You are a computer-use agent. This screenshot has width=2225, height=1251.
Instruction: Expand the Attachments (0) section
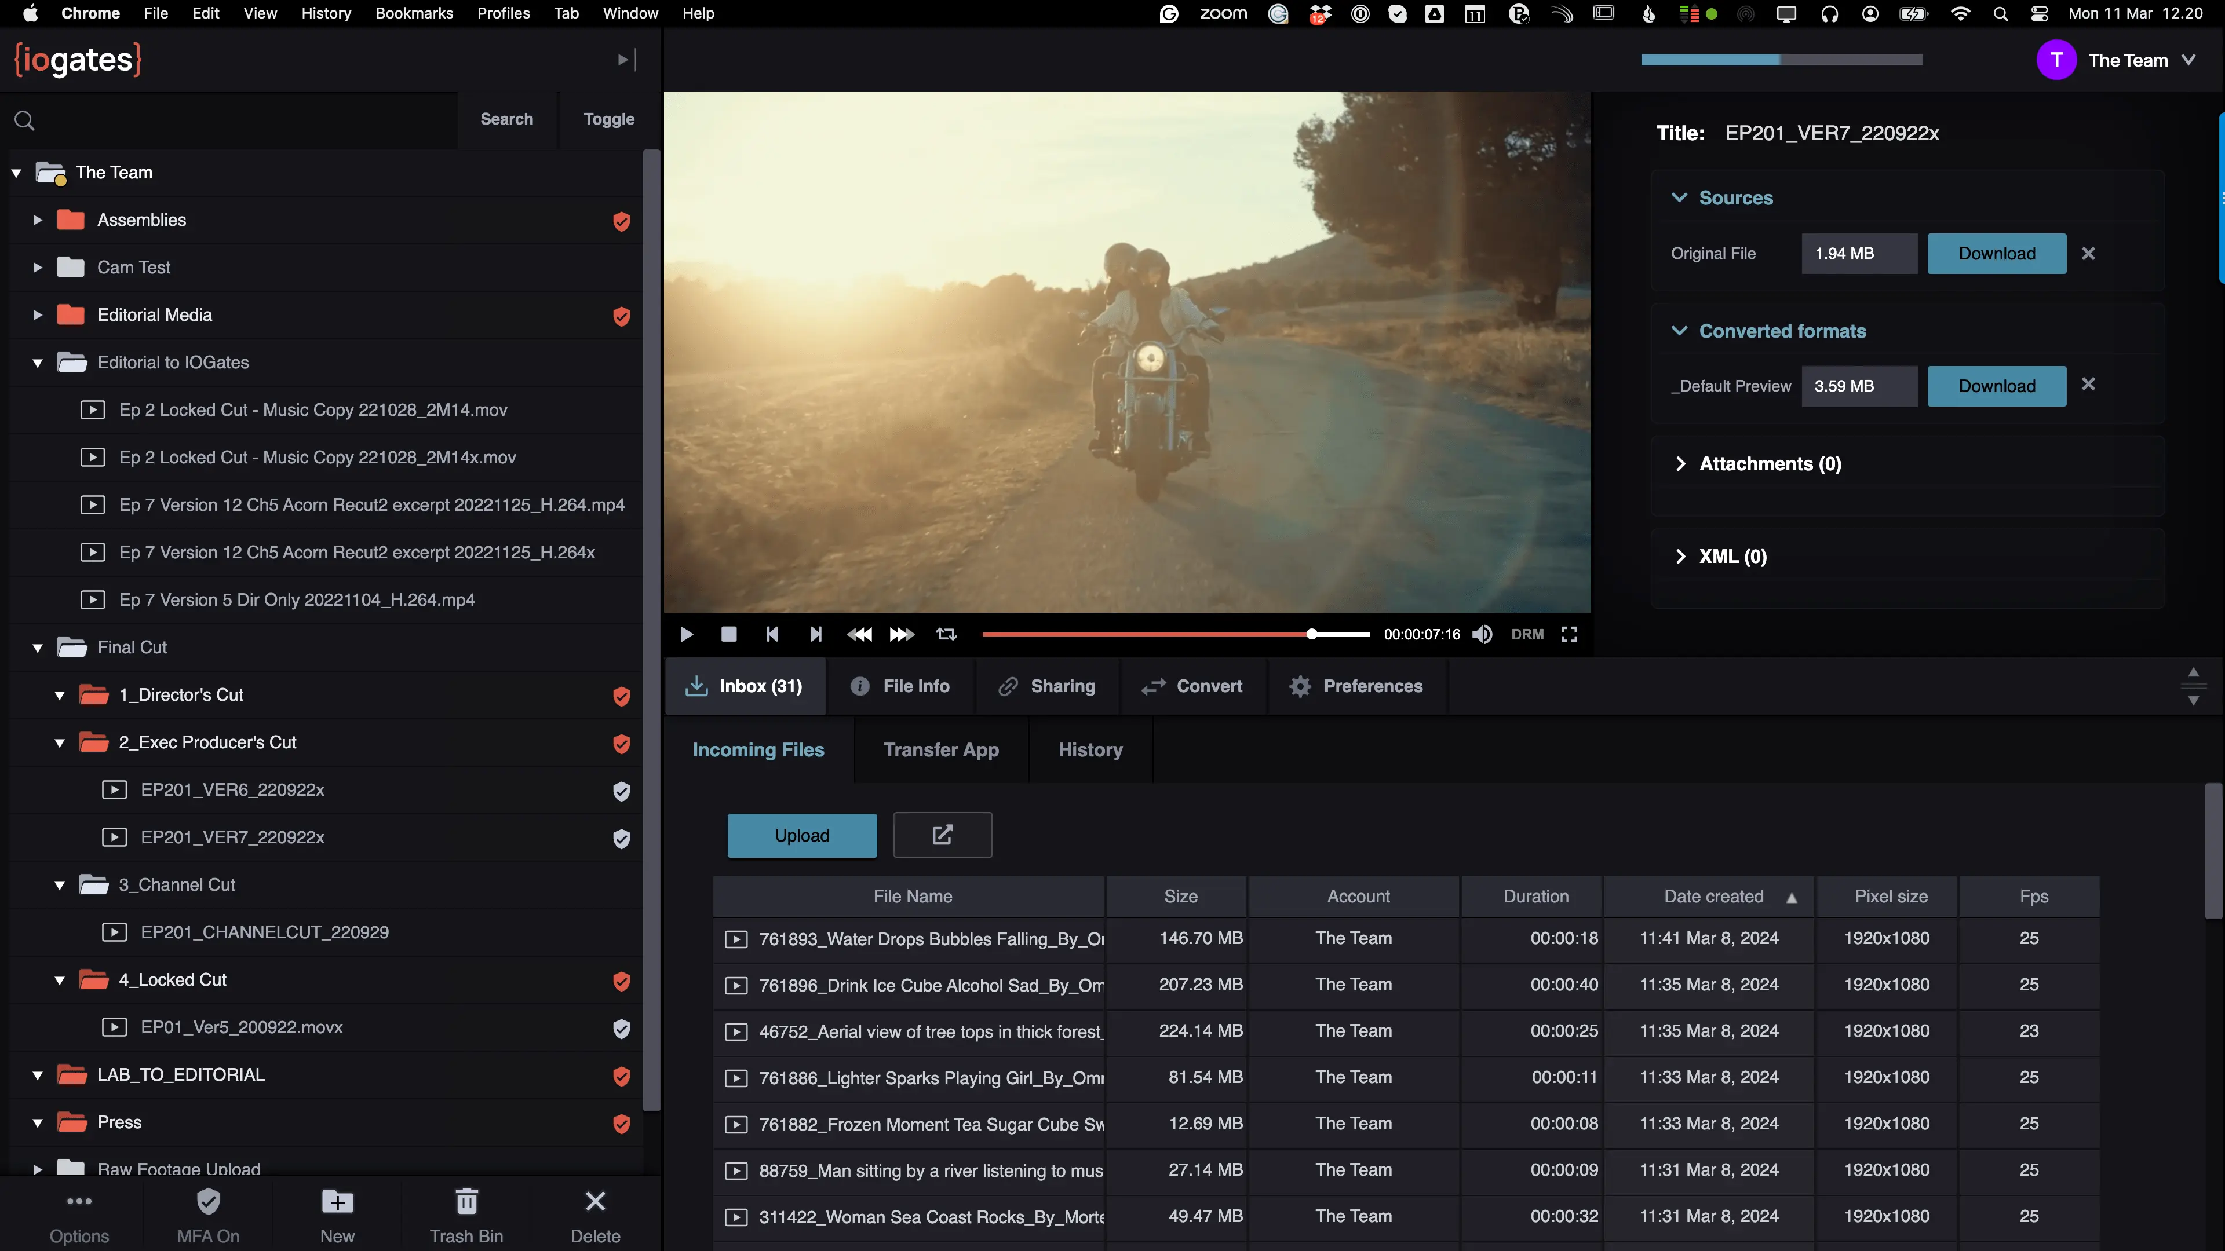[1681, 463]
